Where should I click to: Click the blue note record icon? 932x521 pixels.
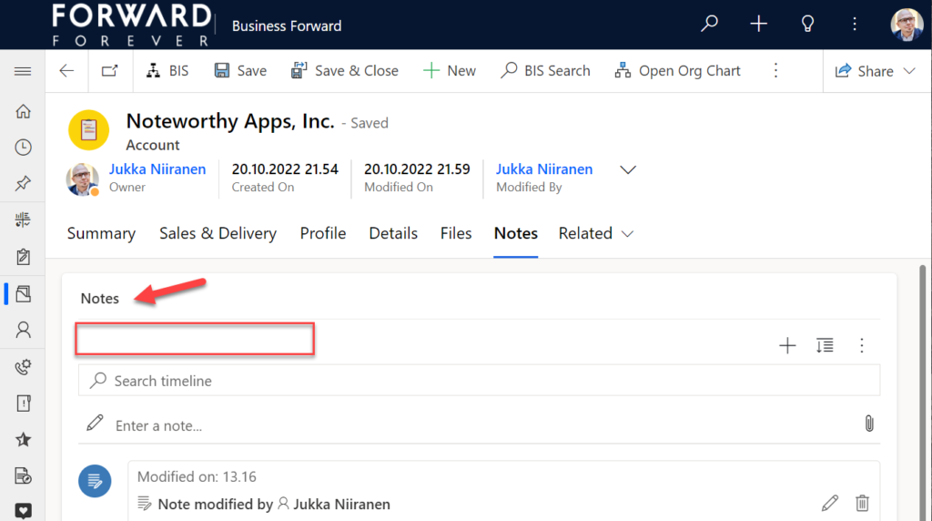pyautogui.click(x=95, y=481)
